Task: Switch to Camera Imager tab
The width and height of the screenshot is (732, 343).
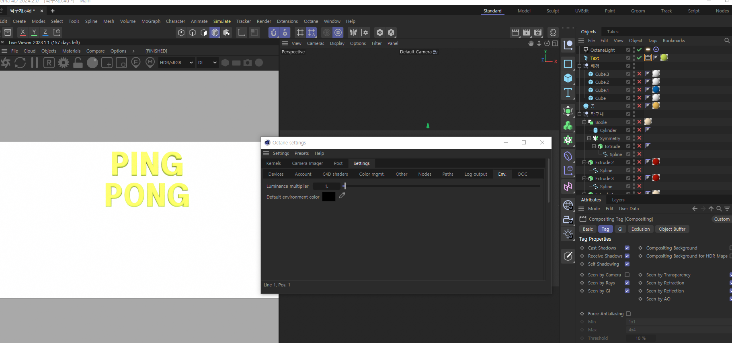Action: click(307, 163)
